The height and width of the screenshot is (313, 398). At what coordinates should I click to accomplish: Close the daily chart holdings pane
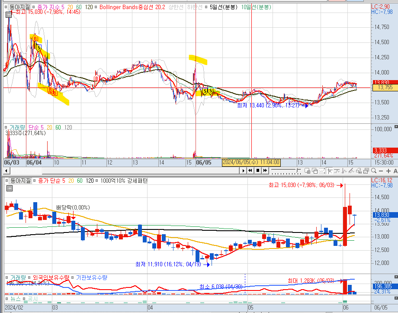396,277
